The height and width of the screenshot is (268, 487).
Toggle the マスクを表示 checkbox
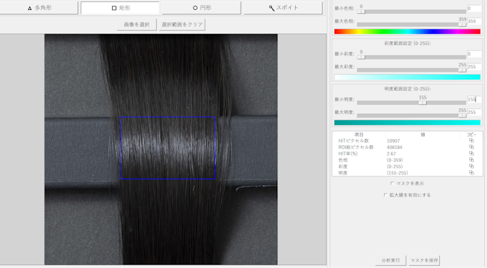392,184
